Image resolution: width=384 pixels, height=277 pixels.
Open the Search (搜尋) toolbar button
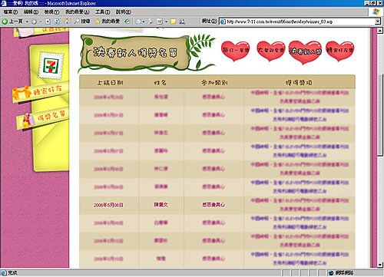click(82, 21)
